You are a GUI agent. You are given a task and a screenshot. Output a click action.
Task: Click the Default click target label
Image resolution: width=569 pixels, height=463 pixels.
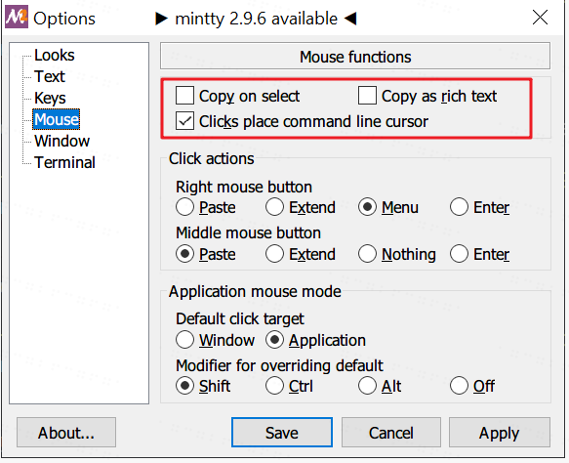240,318
